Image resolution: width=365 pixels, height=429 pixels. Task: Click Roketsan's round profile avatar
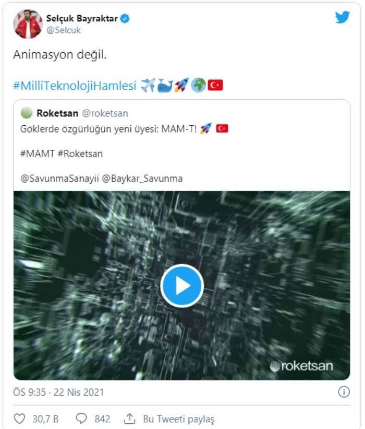[x=27, y=113]
